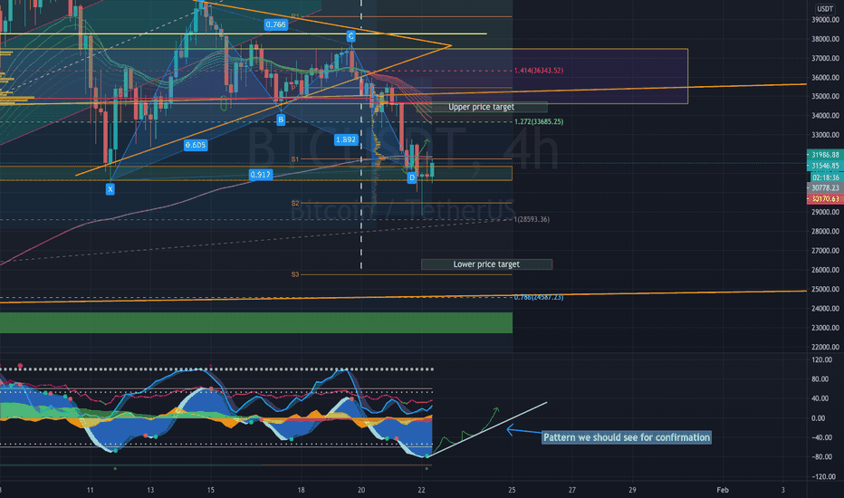Click date 20 on the time axis
The height and width of the screenshot is (498, 844).
(361, 490)
